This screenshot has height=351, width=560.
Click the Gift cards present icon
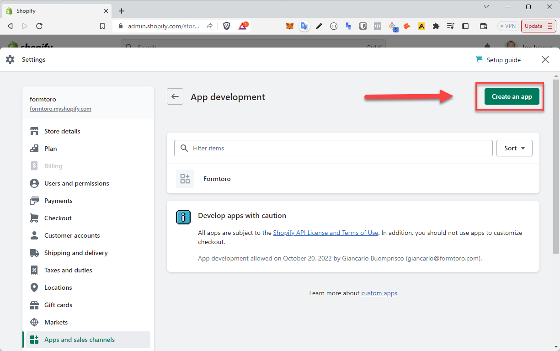tap(34, 305)
